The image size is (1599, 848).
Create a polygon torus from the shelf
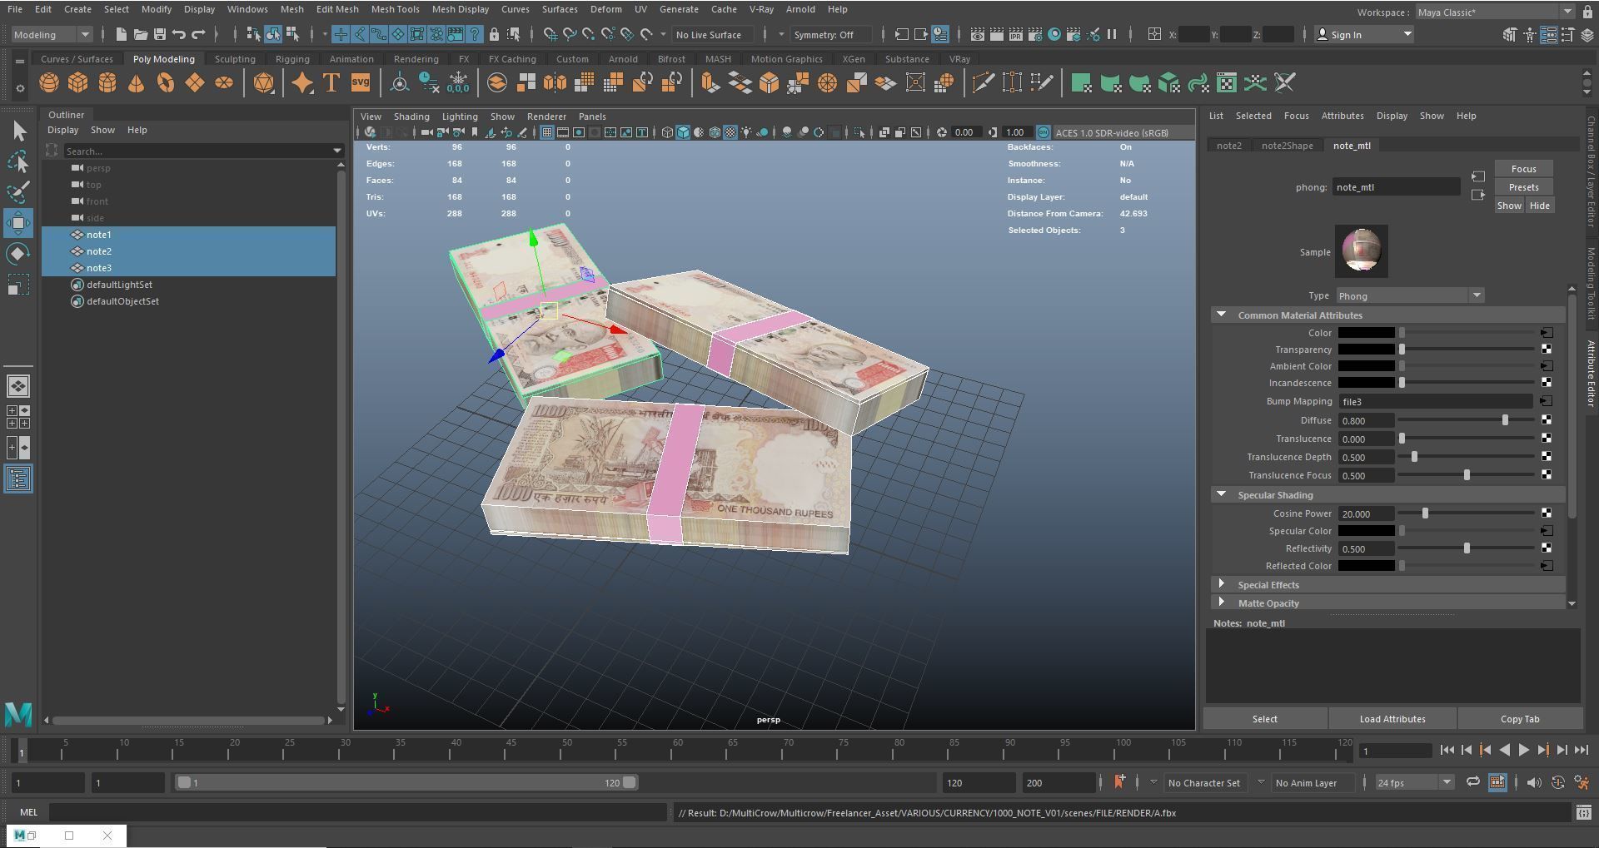click(165, 83)
